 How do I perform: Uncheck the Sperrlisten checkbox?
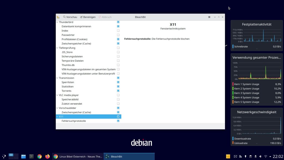pyautogui.click(x=118, y=82)
